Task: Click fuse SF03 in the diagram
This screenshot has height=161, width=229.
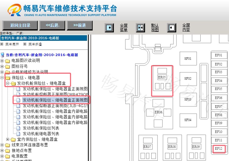Action: coord(188,100)
